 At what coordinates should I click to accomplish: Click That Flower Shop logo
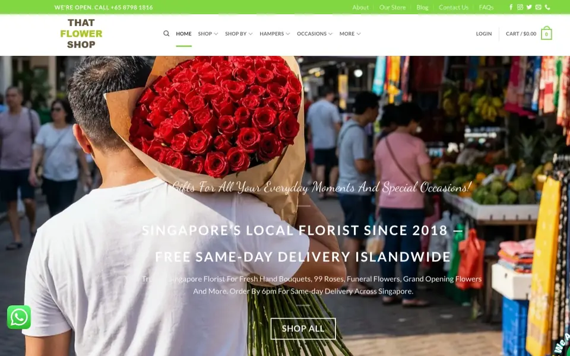pyautogui.click(x=81, y=33)
